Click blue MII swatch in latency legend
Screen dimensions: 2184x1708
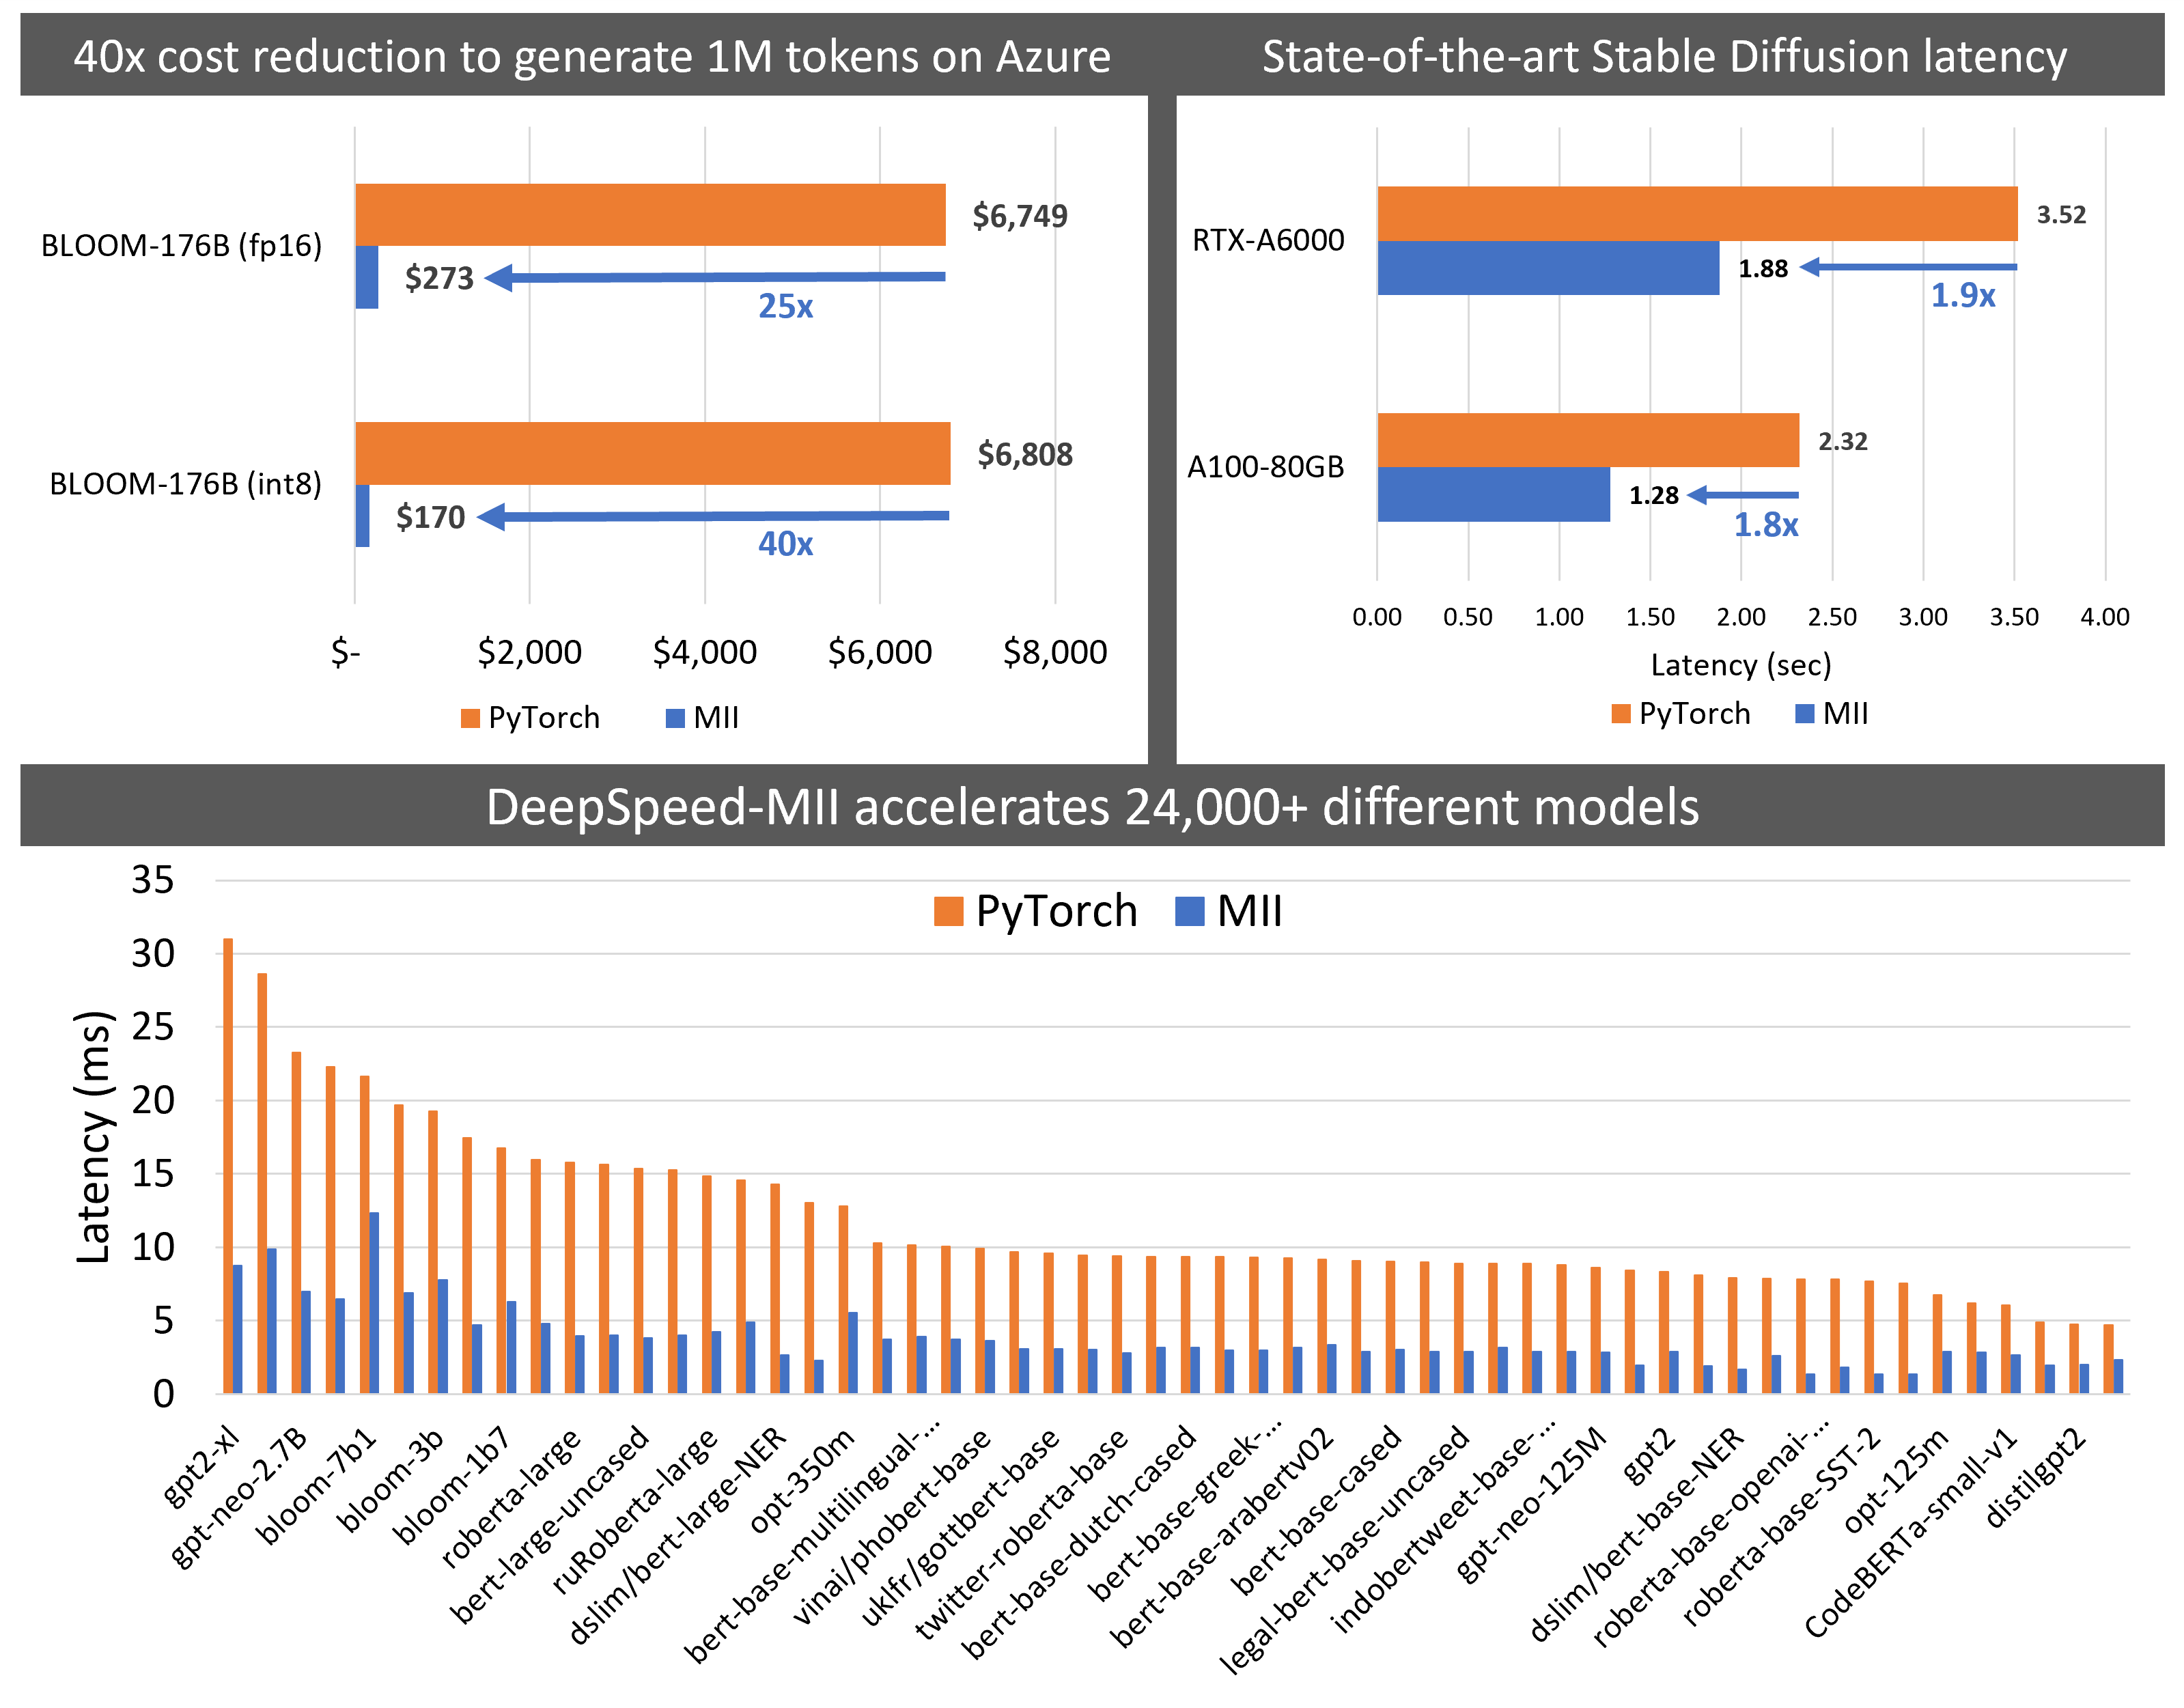coord(1805,714)
